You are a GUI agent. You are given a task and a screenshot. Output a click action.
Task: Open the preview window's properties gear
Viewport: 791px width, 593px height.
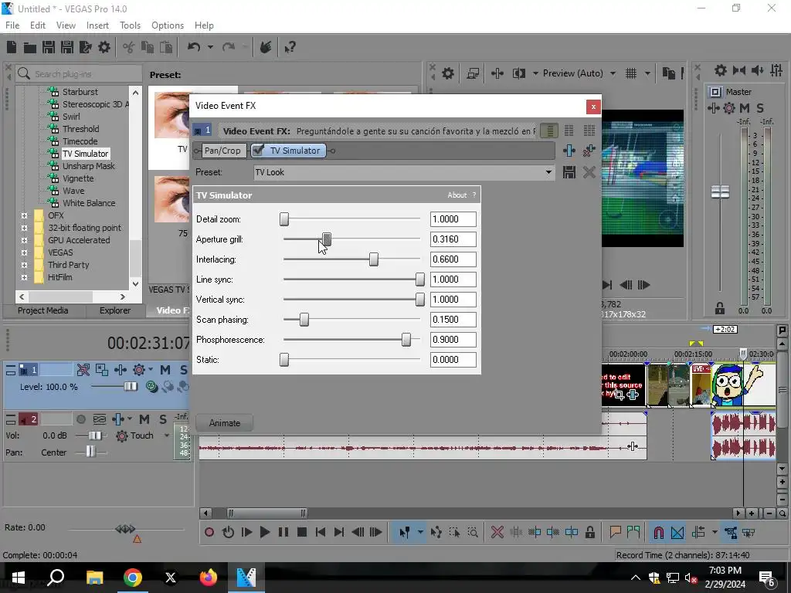447,73
